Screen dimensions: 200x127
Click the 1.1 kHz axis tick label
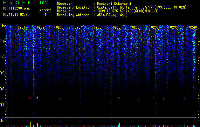click(3, 41)
